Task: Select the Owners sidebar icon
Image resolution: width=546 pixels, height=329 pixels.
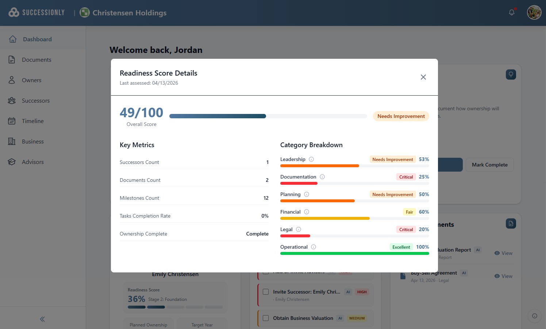Action: click(11, 80)
